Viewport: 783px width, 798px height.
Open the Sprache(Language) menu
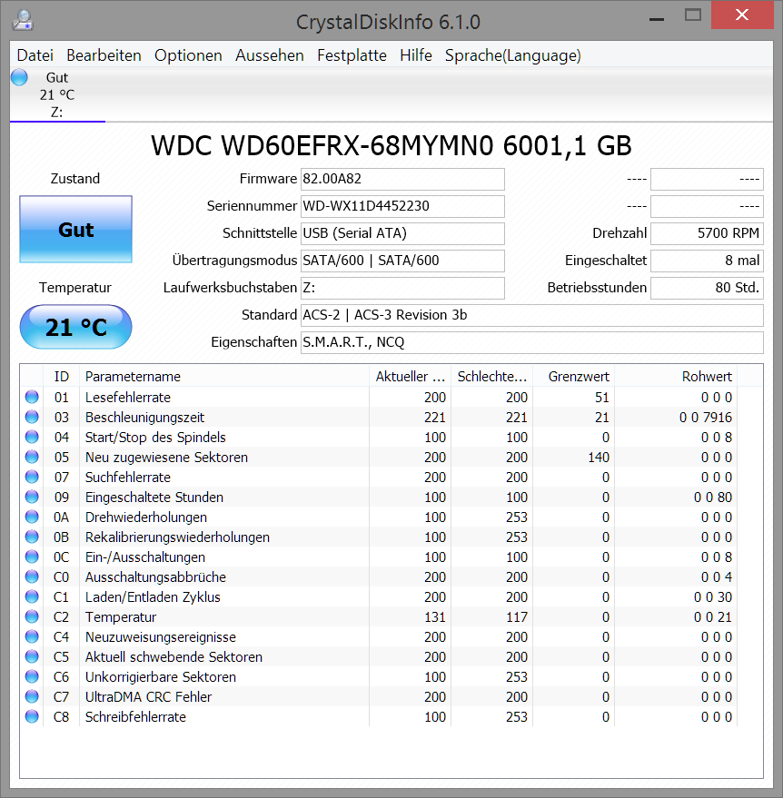click(512, 55)
